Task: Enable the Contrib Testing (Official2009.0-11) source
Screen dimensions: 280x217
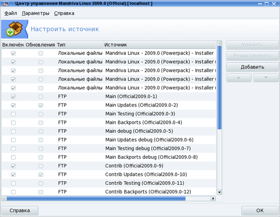Action: point(13,183)
